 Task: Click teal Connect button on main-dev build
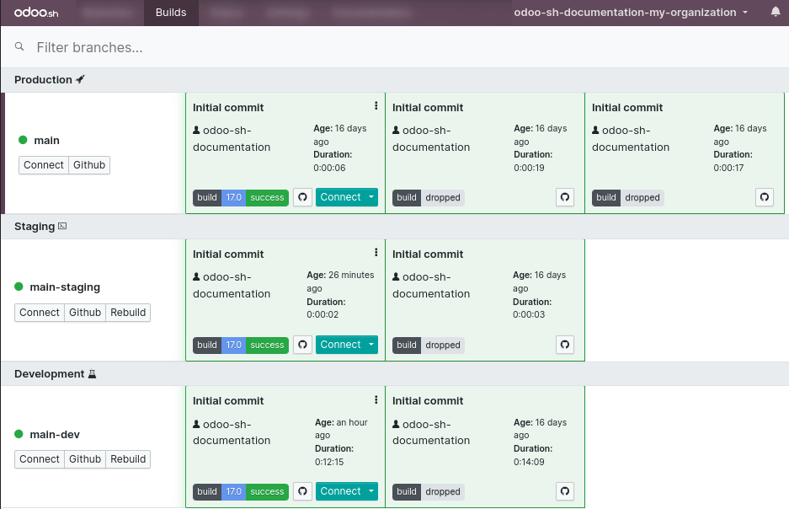pos(340,491)
